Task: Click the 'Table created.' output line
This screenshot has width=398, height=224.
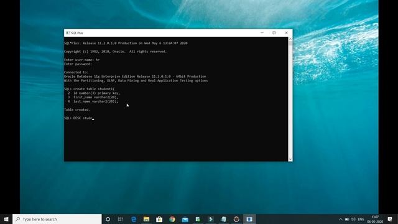Action: point(77,110)
